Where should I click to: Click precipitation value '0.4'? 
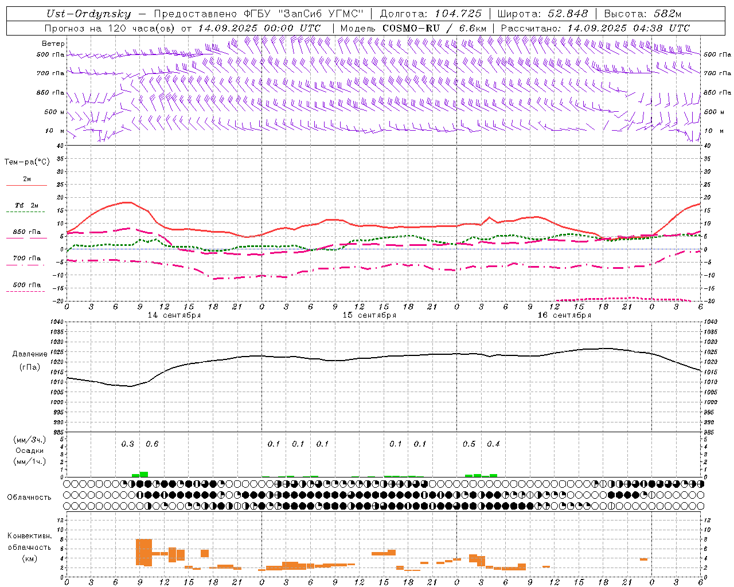coord(493,444)
